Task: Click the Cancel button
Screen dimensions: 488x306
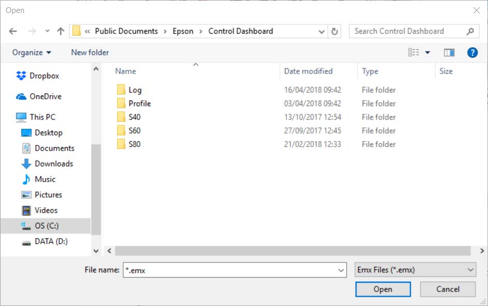Action: (448, 289)
